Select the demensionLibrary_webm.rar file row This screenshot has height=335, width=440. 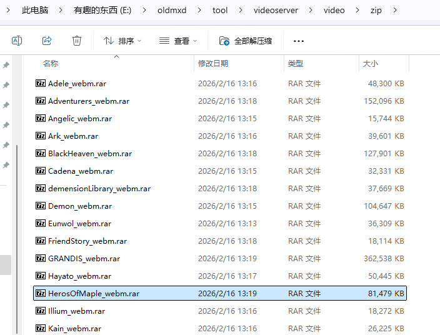pyautogui.click(x=99, y=188)
